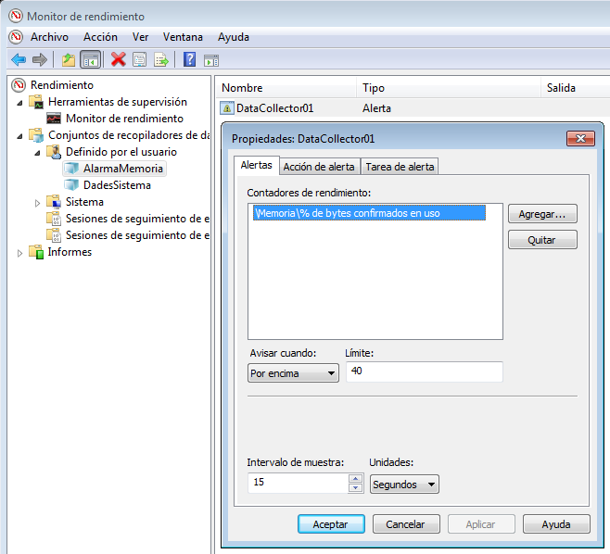Open the Unidades Segundos dropdown
Screen dimensions: 610x554
click(404, 485)
